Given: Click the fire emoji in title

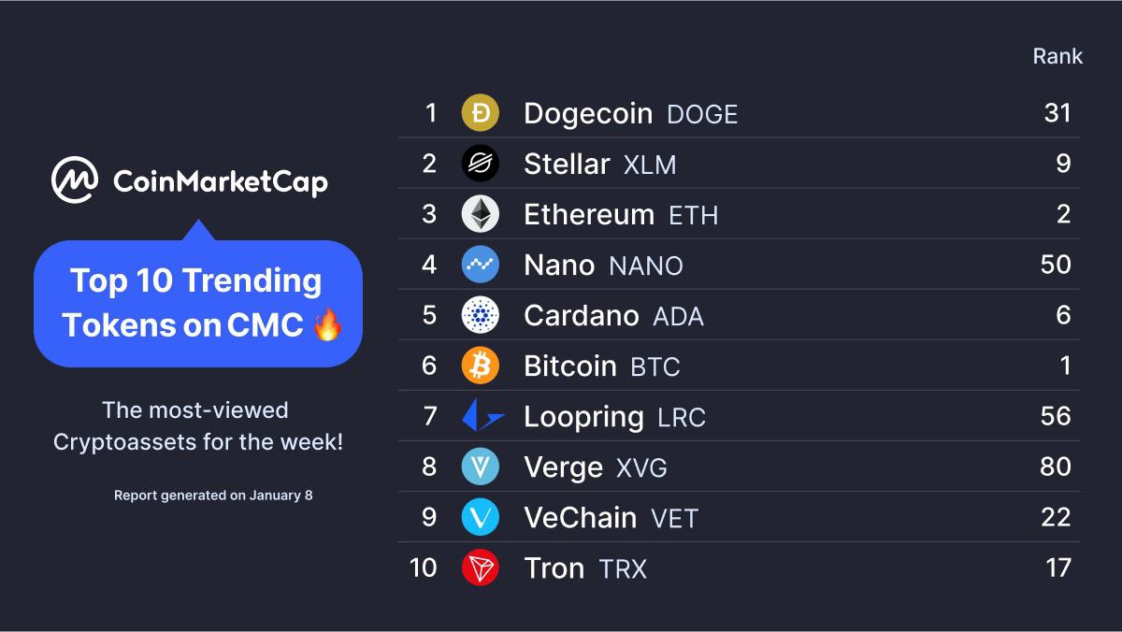Looking at the screenshot, I should (x=327, y=324).
